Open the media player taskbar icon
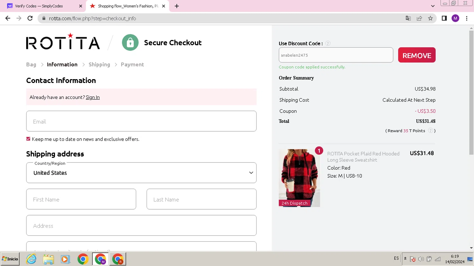This screenshot has width=474, height=266. [65, 259]
